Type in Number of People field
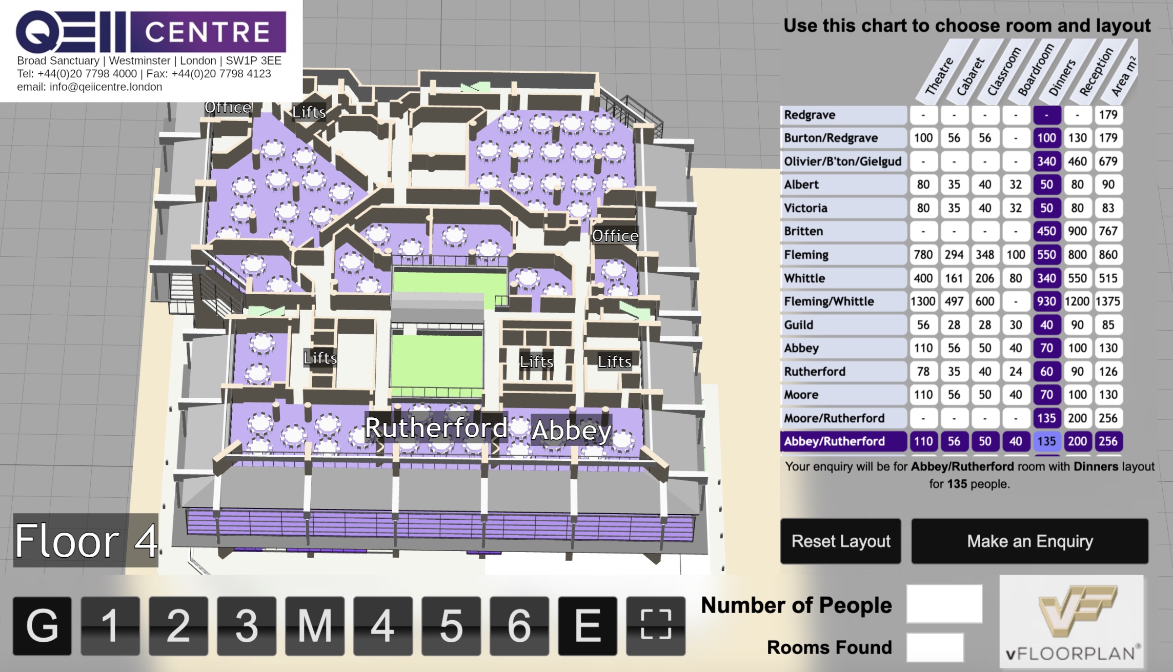Image resolution: width=1173 pixels, height=672 pixels. [x=944, y=604]
